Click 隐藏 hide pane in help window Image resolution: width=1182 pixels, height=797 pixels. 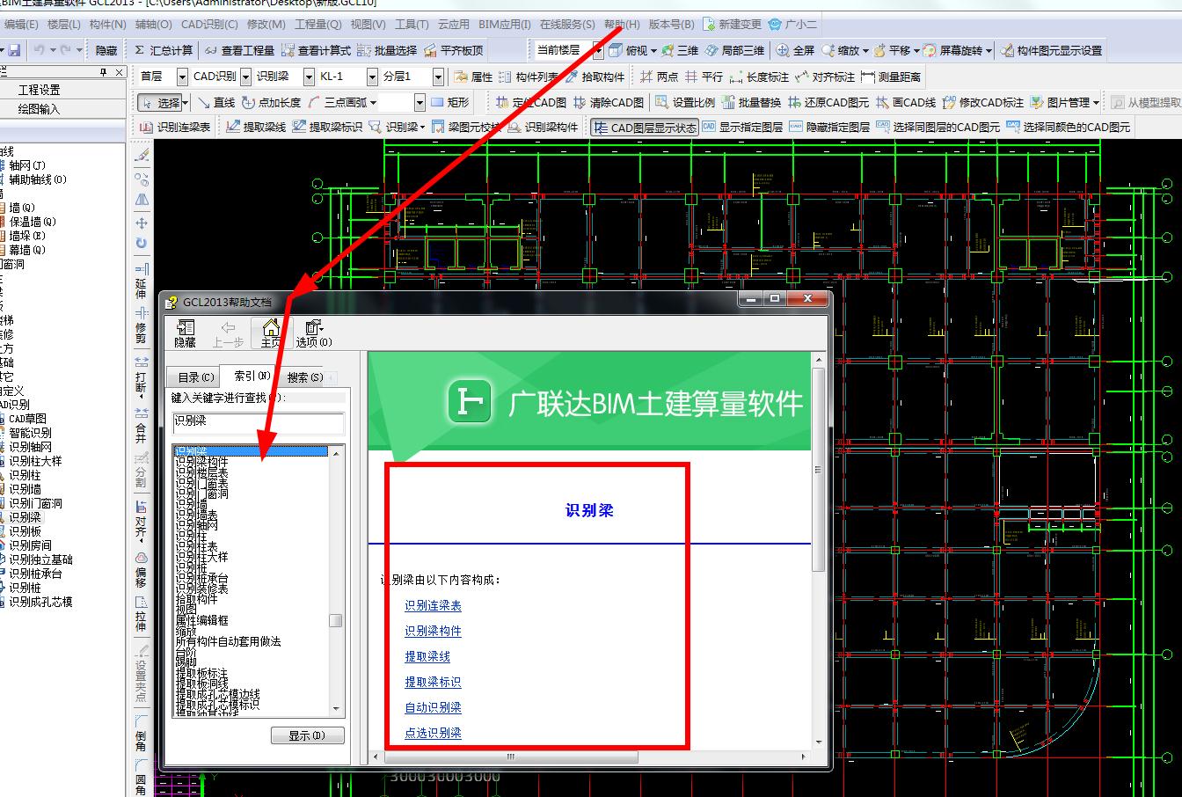[186, 333]
